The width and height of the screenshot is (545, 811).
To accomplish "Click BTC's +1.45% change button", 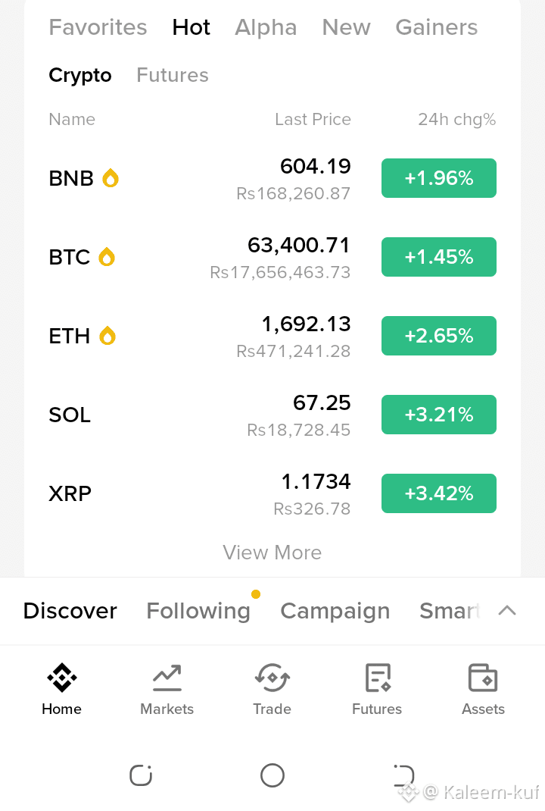I will [x=439, y=257].
